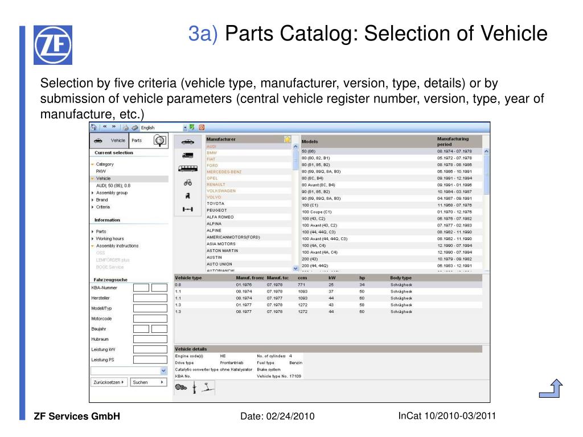Click Manufacturer list scroll-up arrow
This screenshot has width=583, height=437.
tap(295, 147)
